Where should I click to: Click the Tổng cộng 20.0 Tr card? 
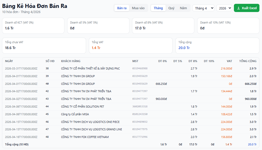[217, 46]
